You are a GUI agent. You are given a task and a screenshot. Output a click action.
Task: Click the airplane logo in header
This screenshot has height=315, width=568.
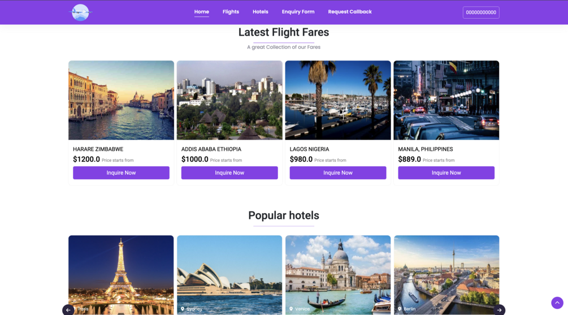coord(80,12)
